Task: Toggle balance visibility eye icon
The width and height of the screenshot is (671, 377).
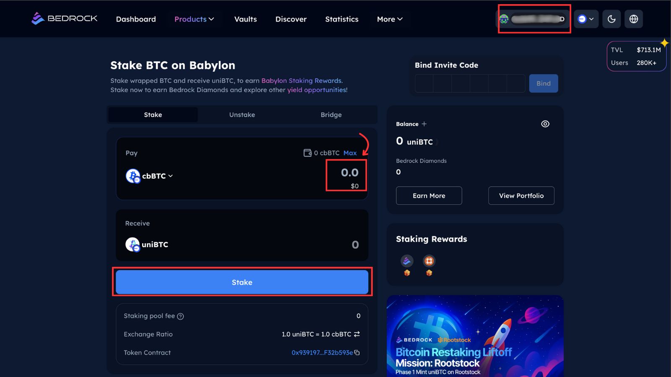Action: click(x=545, y=124)
